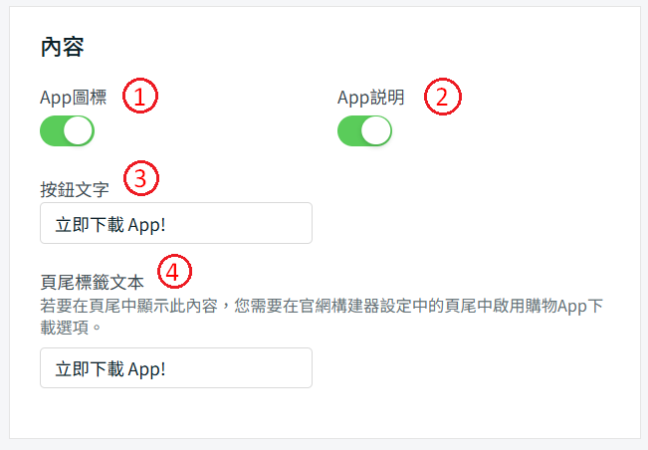The image size is (648, 450).
Task: Click the 按鈕文字 field label
Action: [x=75, y=188]
